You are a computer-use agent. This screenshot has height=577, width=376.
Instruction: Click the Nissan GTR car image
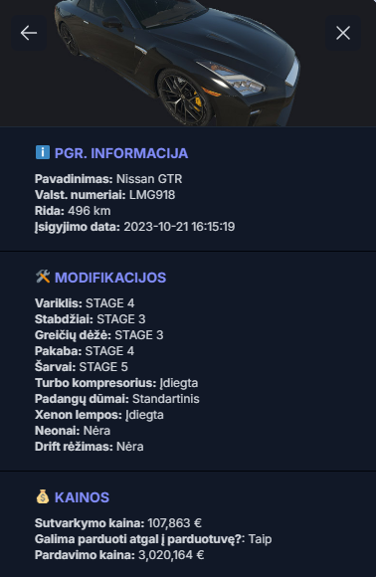pos(177,63)
